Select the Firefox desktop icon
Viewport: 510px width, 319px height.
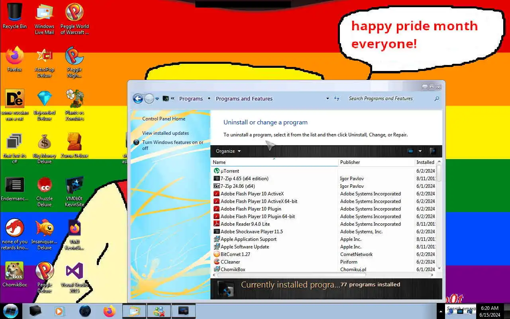(x=15, y=59)
